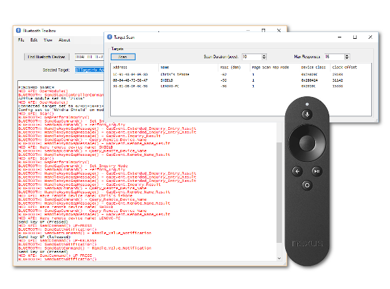Click the Find Bluetooth Devices button

coord(47,57)
